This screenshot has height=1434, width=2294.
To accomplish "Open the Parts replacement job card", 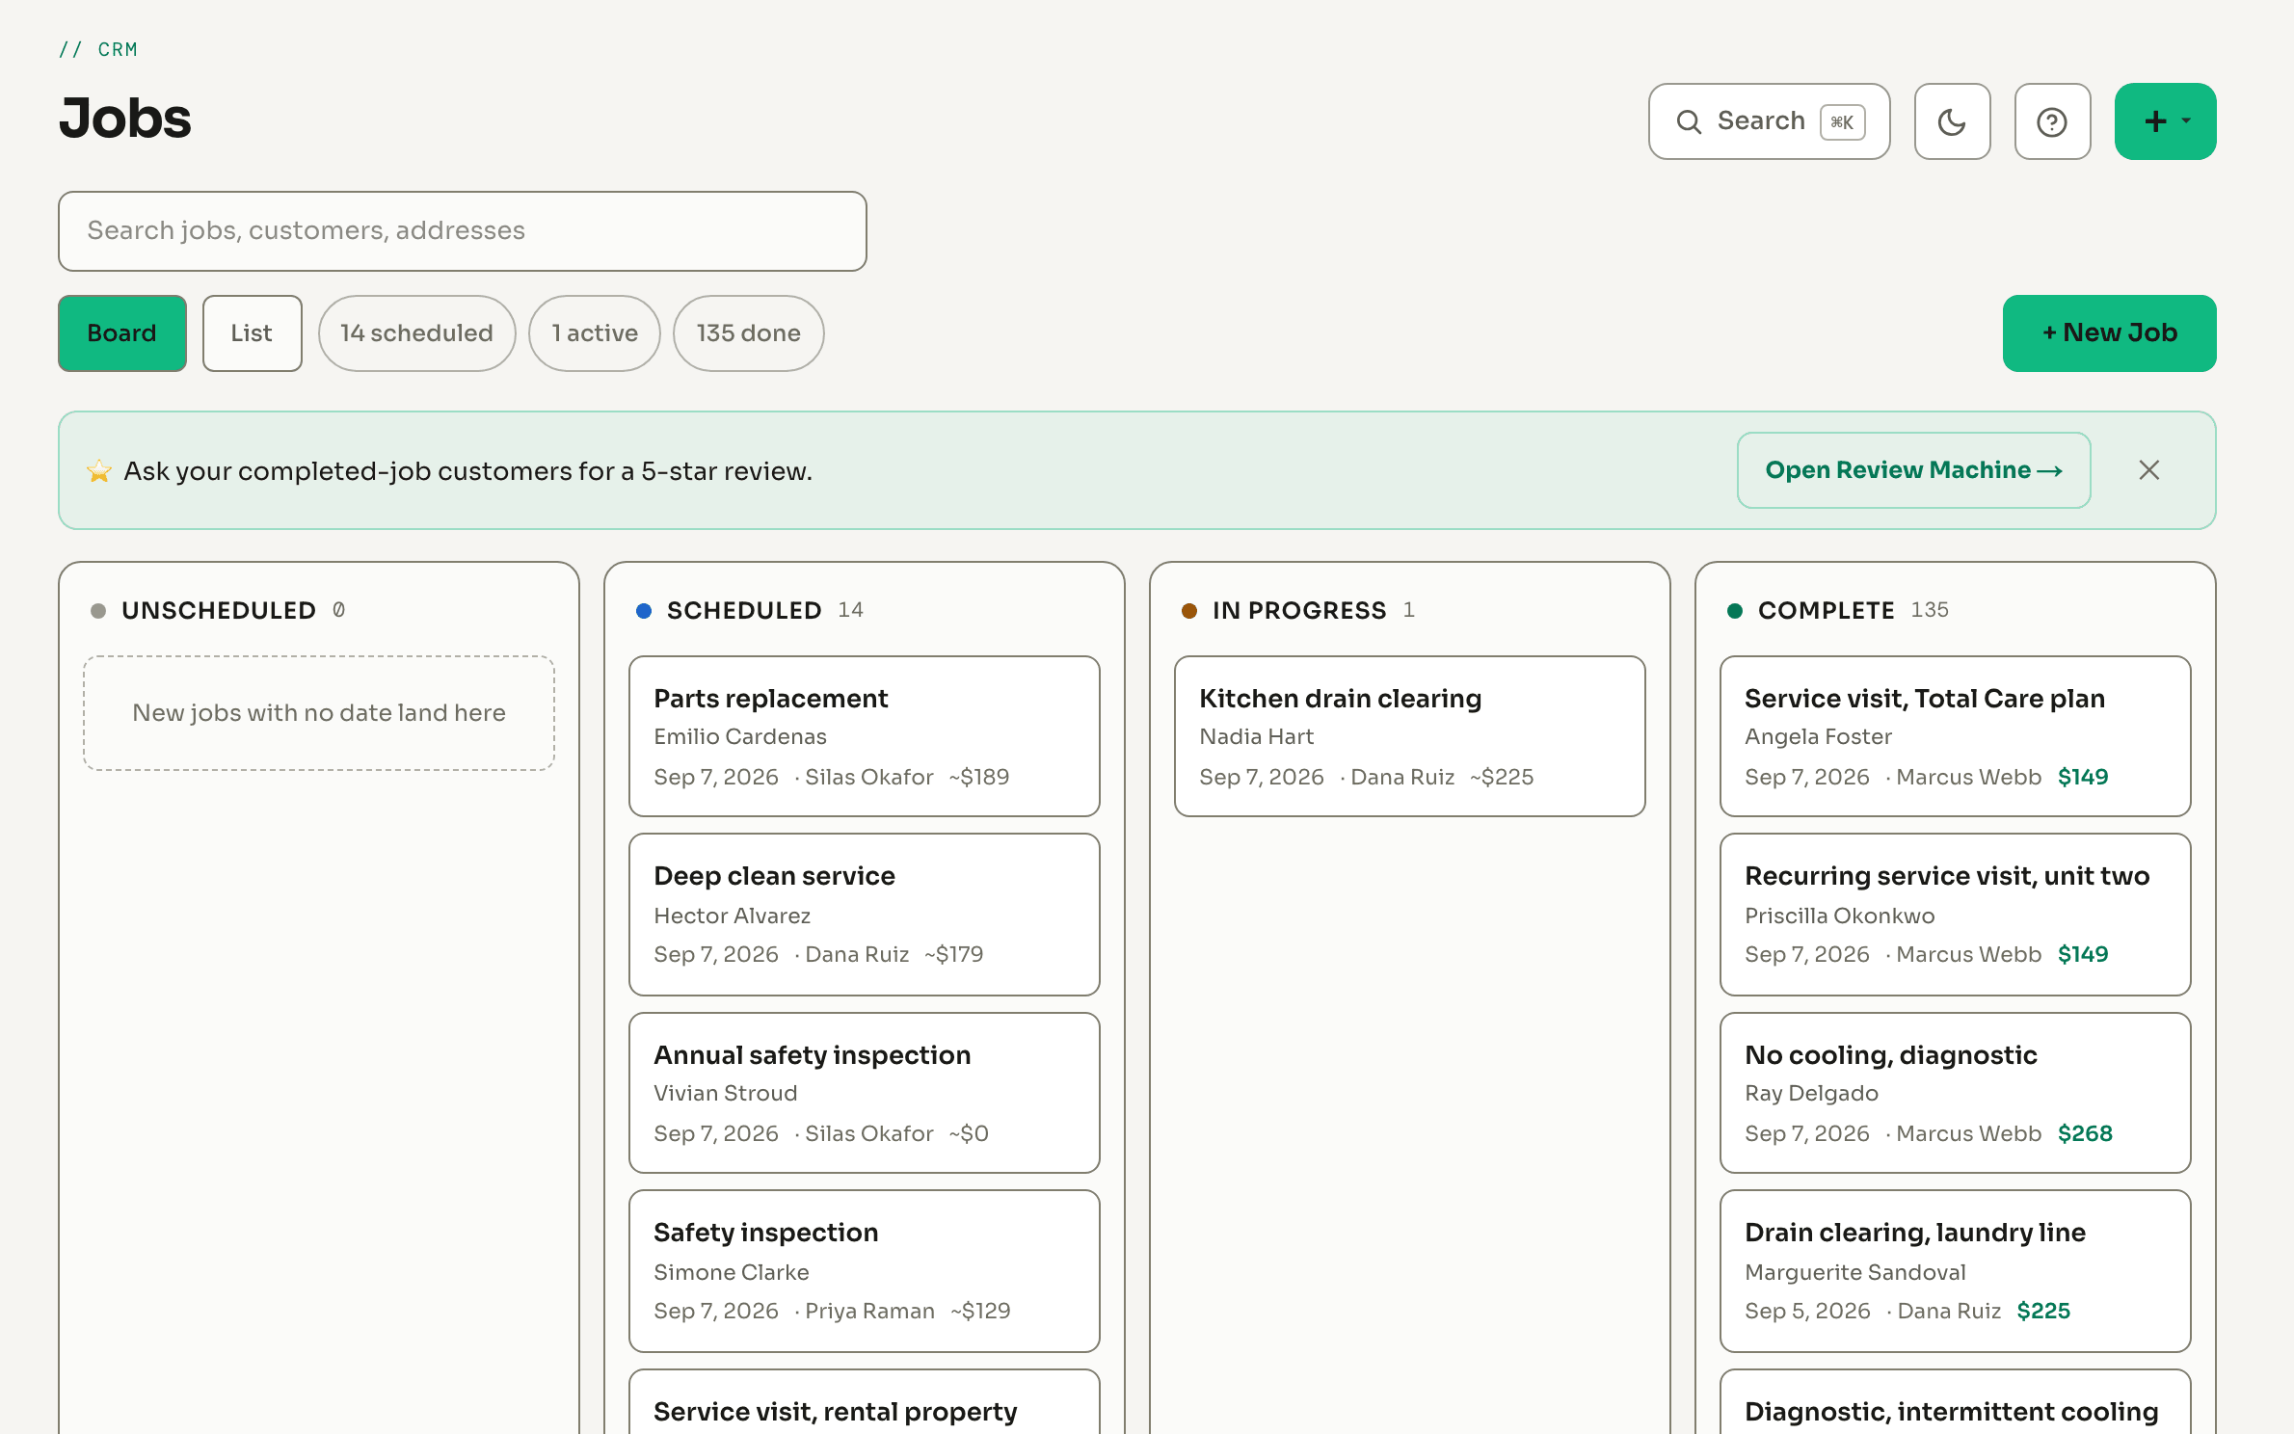I will click(x=865, y=736).
